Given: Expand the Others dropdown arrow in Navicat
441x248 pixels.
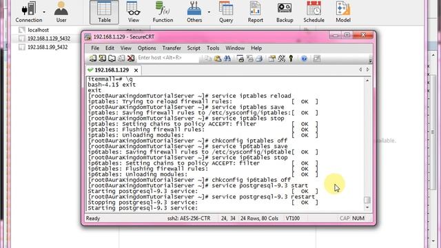Looking at the screenshot, I should click(209, 12).
